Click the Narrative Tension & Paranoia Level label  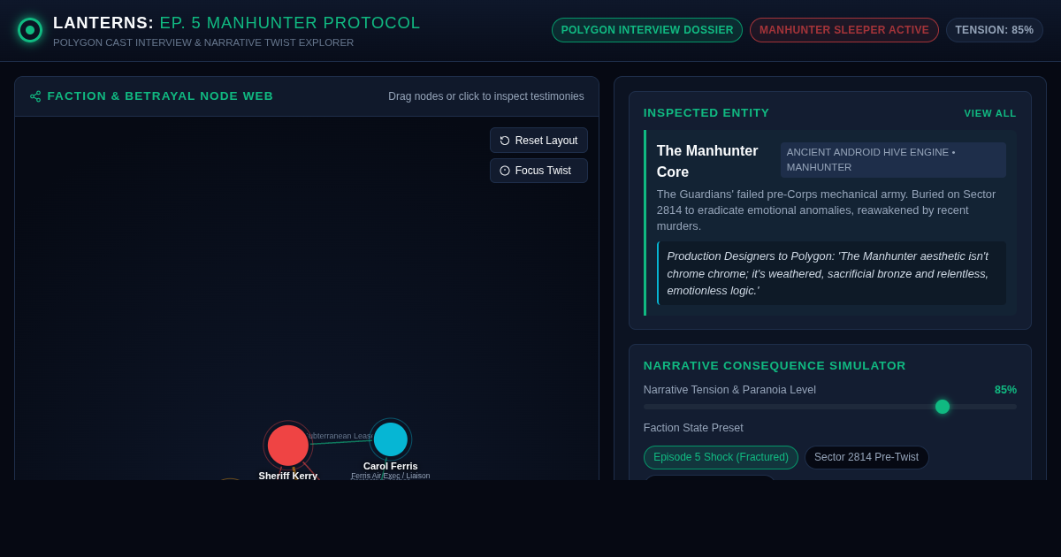729,390
